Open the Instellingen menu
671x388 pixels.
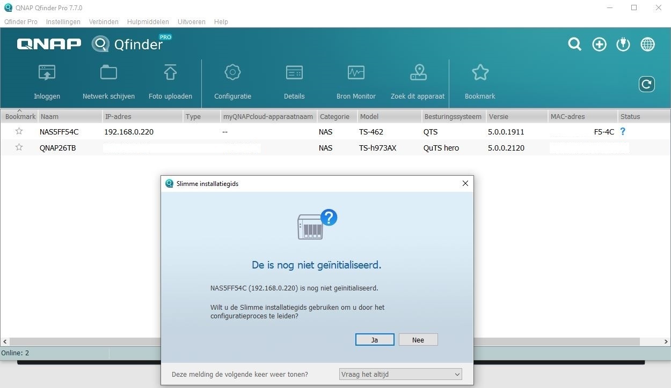63,22
